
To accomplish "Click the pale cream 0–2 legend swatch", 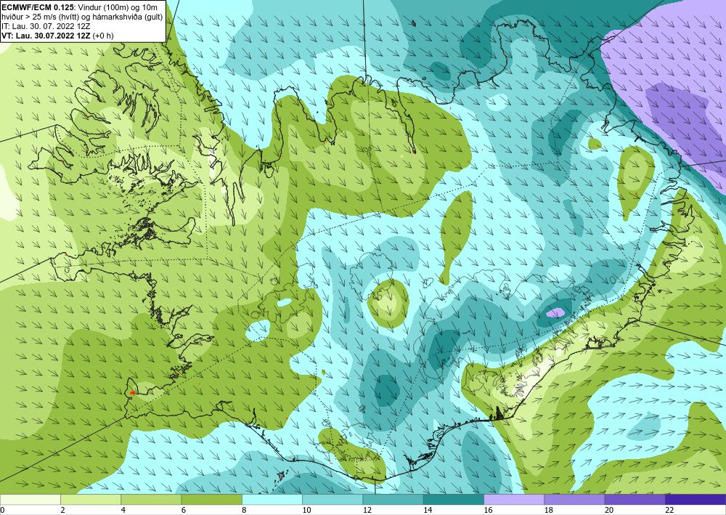I will (30, 500).
